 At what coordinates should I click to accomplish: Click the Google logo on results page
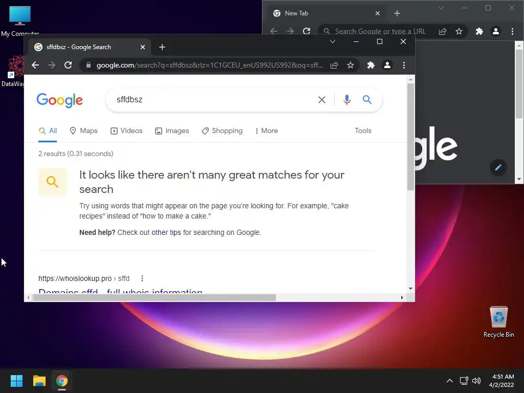coord(60,100)
